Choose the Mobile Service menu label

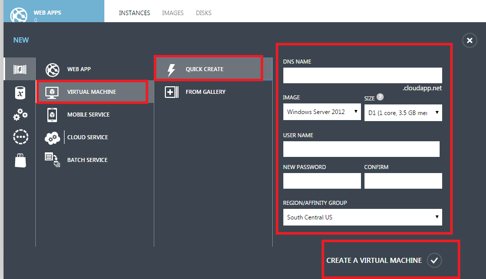click(88, 115)
